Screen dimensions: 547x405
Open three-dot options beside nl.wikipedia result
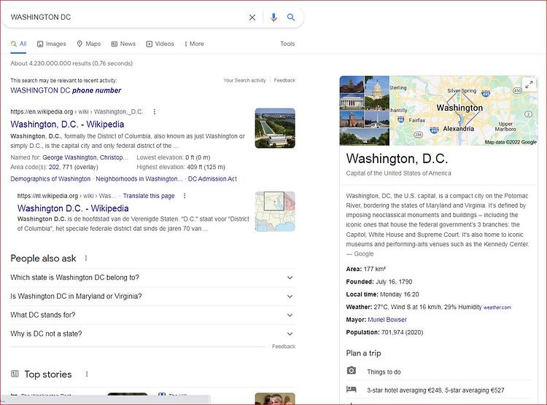coord(185,196)
